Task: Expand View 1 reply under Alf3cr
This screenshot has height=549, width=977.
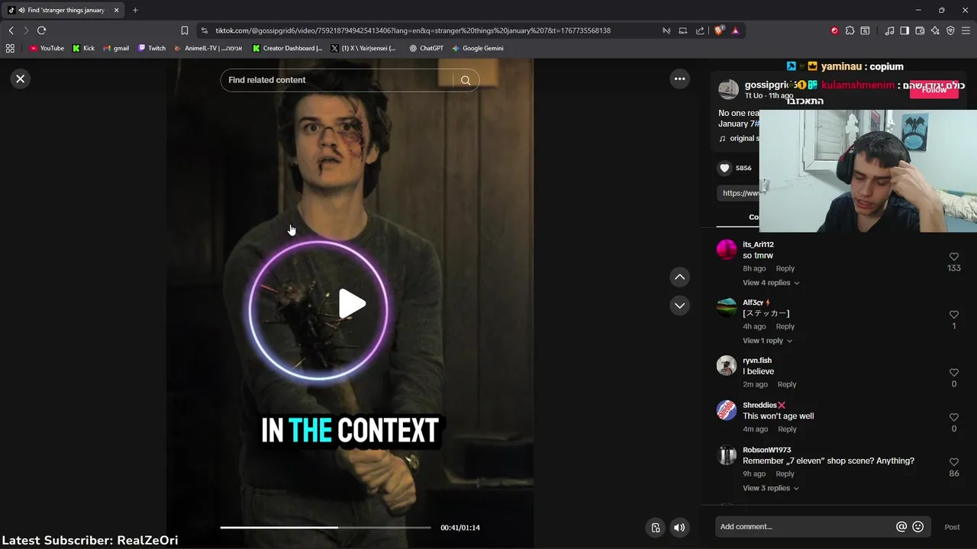Action: click(767, 341)
